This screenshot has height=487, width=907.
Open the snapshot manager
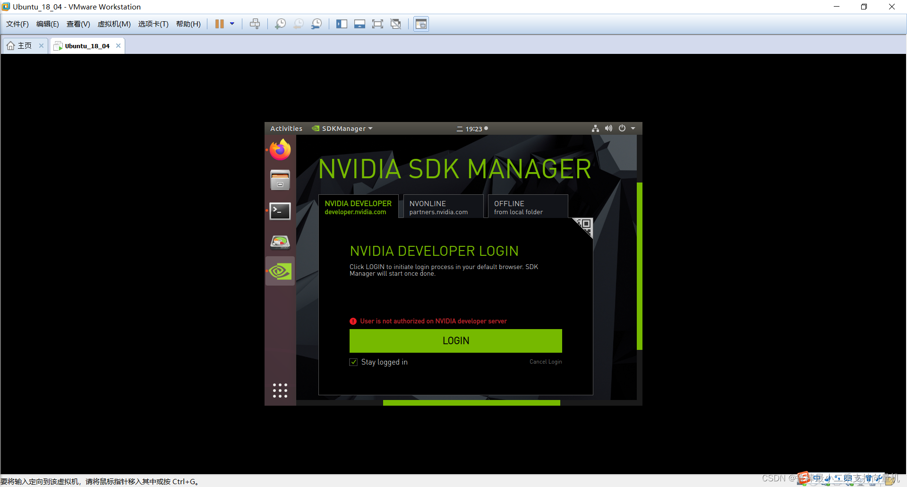pos(317,24)
